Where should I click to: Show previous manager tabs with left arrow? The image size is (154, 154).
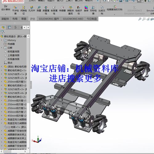coord(24,27)
